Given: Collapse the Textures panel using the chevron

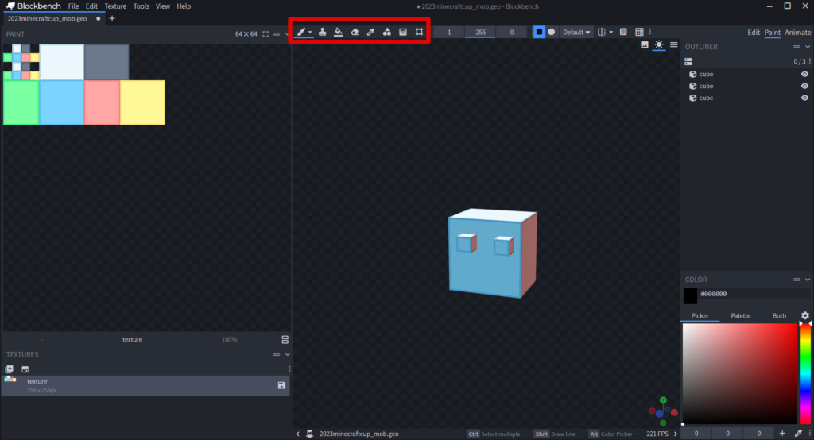Looking at the screenshot, I should [288, 354].
